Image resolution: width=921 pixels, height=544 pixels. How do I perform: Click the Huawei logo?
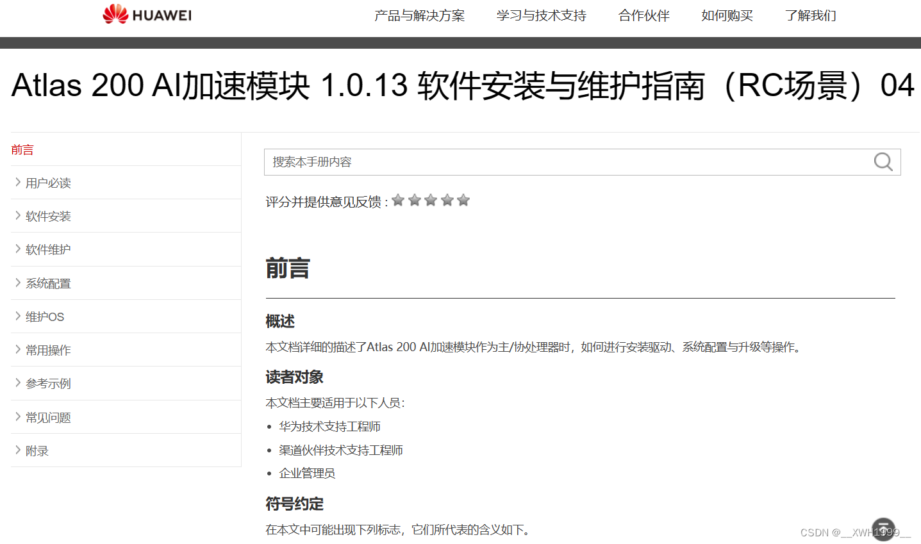pos(147,14)
